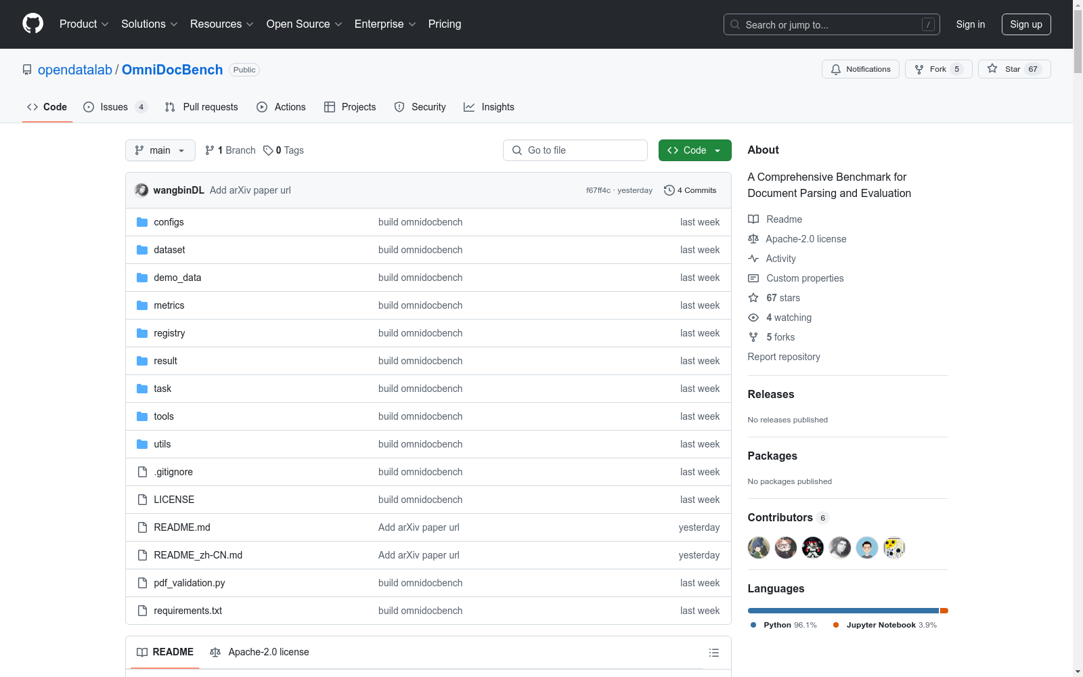The image size is (1083, 677).
Task: Expand the main branch selector
Action: [x=160, y=150]
